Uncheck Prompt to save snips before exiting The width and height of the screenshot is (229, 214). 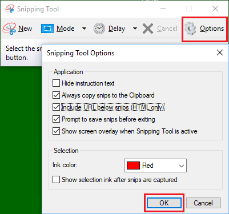click(x=56, y=119)
